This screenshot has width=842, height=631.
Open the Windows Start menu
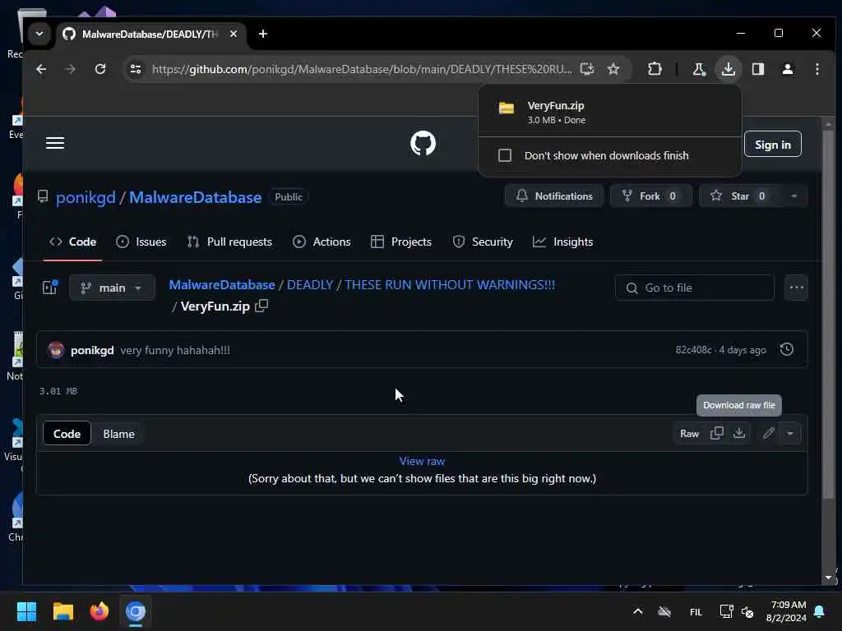27,611
